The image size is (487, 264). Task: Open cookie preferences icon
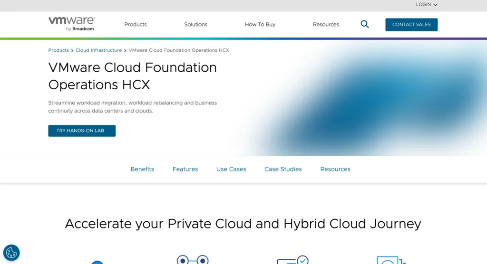pyautogui.click(x=11, y=253)
